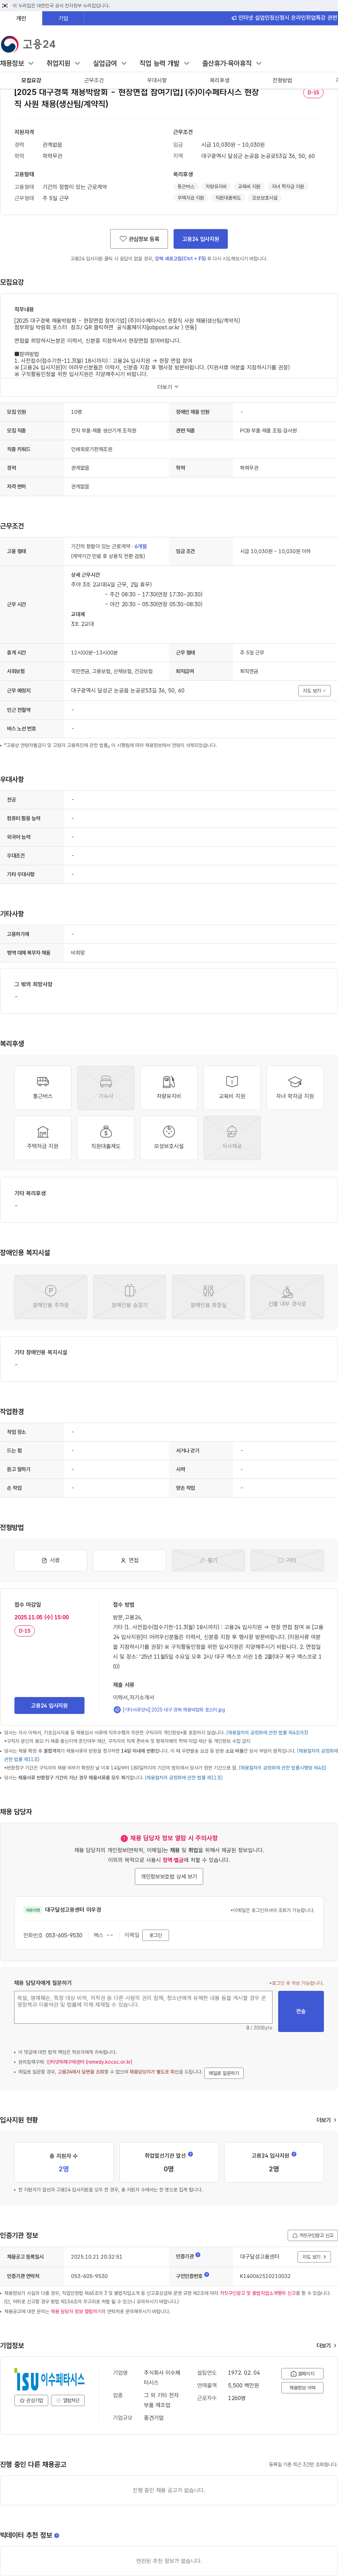Select the 개인 tab at top
The width and height of the screenshot is (338, 2576).
point(21,18)
